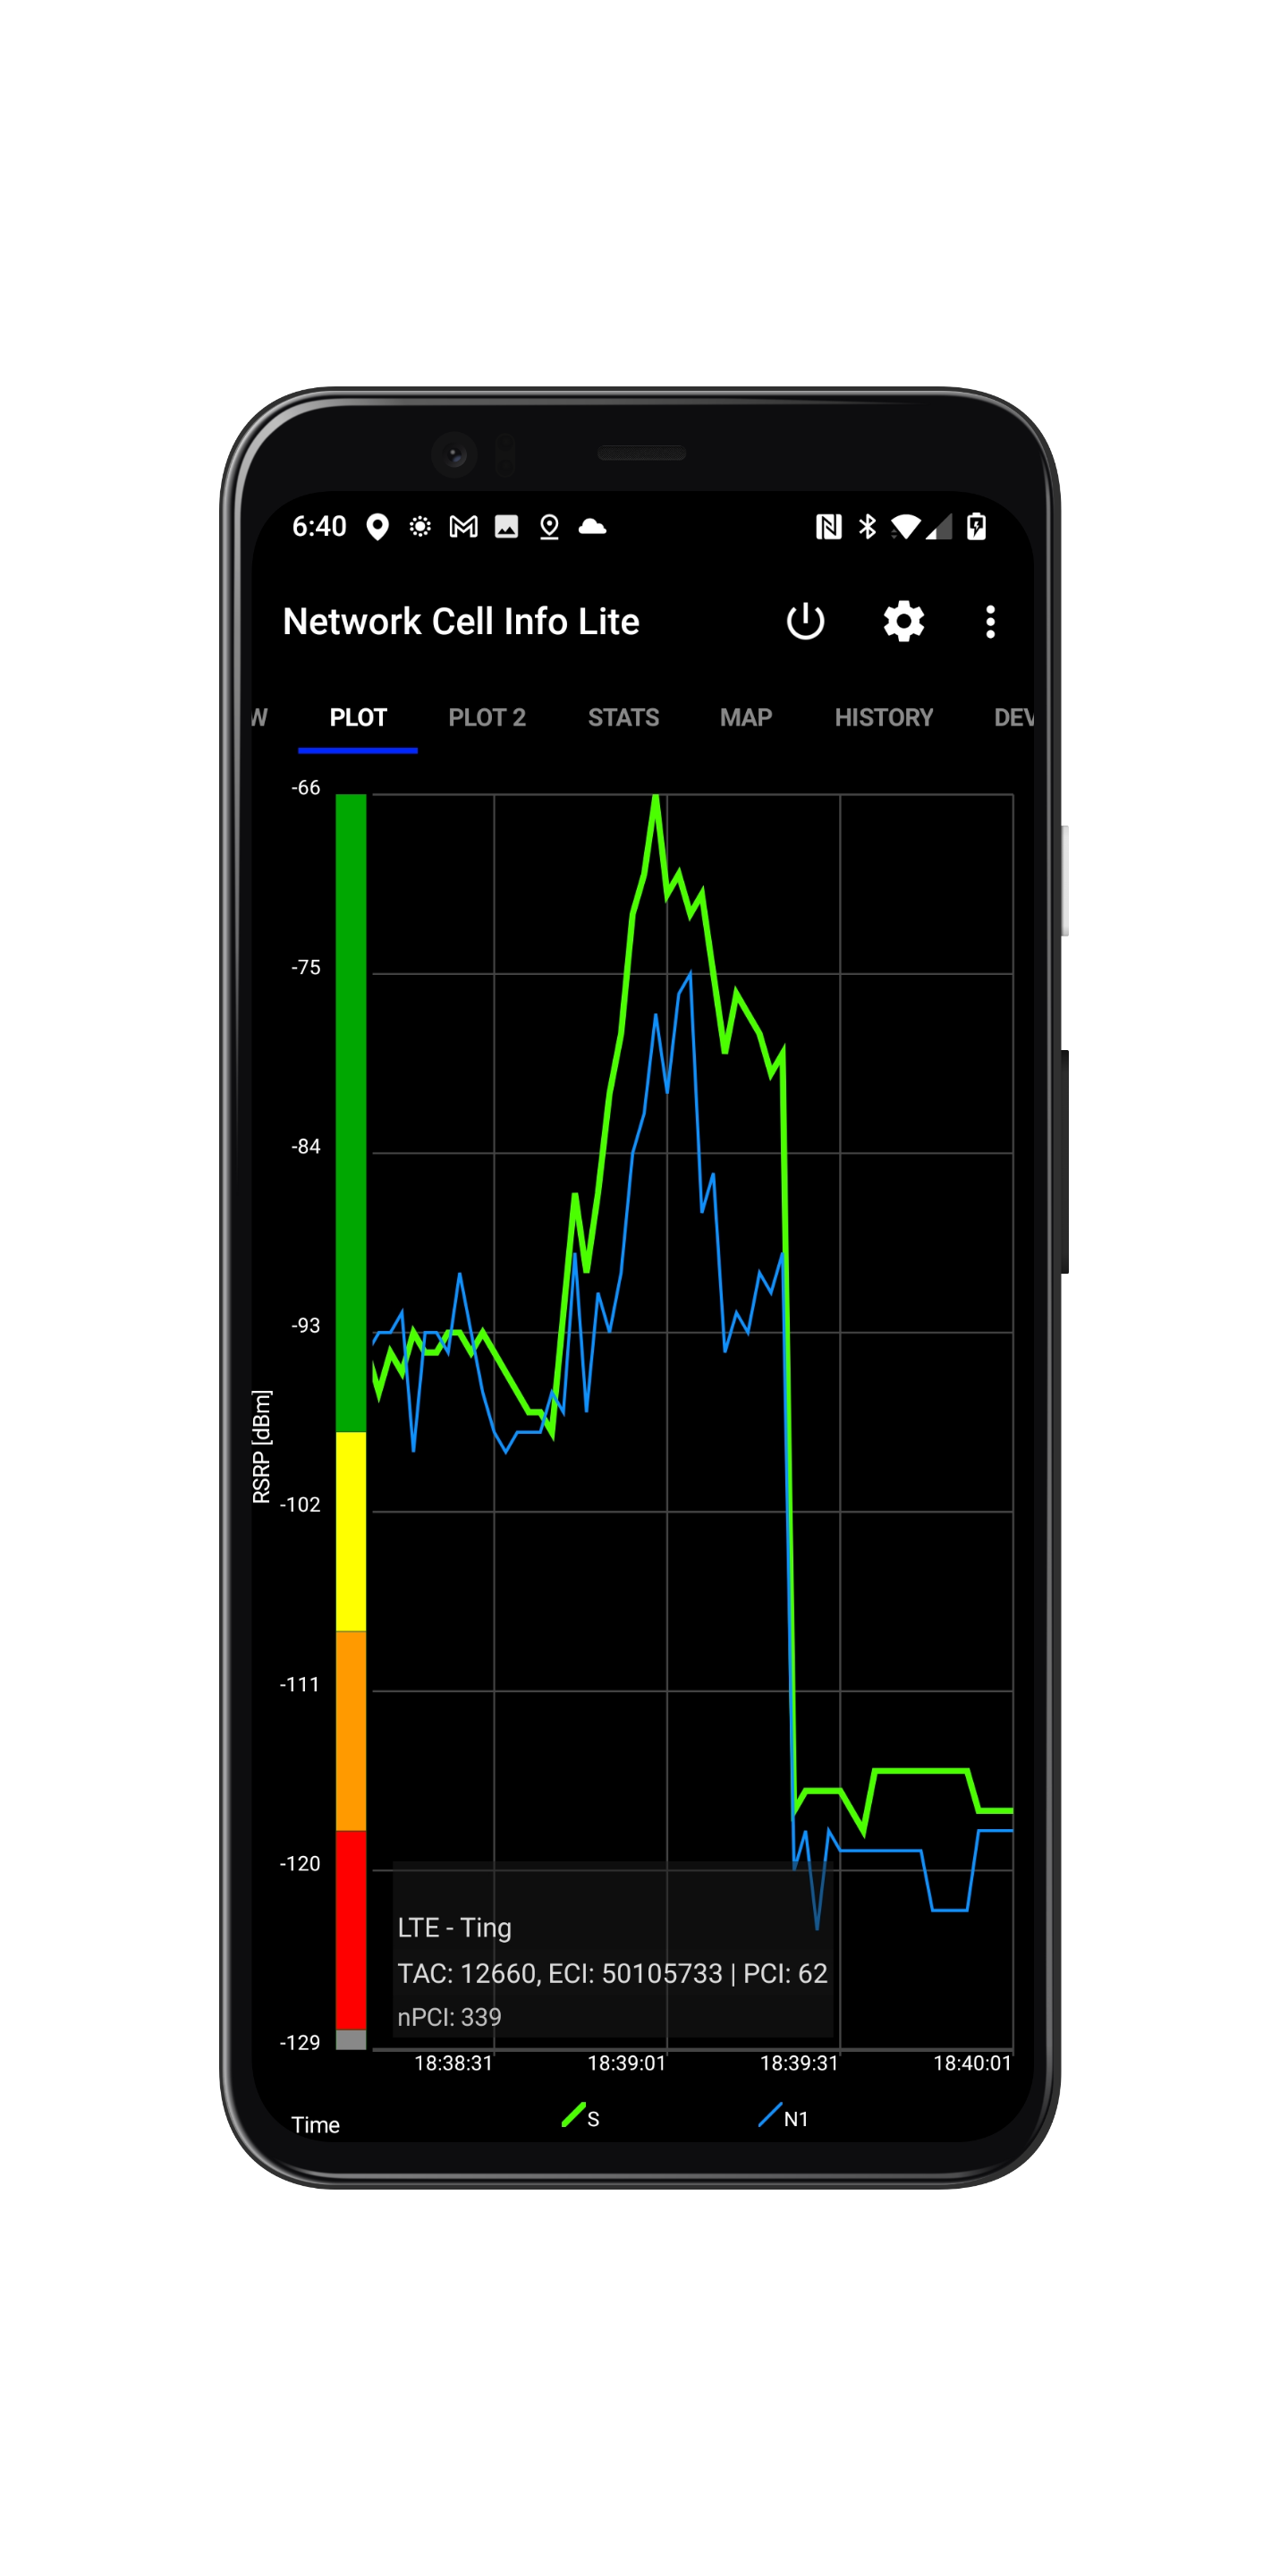Tap the image notification icon
Screen dimensions: 1288x2576
coord(507,527)
